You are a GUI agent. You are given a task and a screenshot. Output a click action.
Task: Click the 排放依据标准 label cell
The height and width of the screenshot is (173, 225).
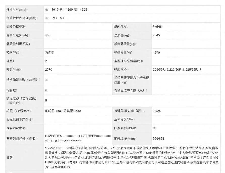click(x=16, y=27)
